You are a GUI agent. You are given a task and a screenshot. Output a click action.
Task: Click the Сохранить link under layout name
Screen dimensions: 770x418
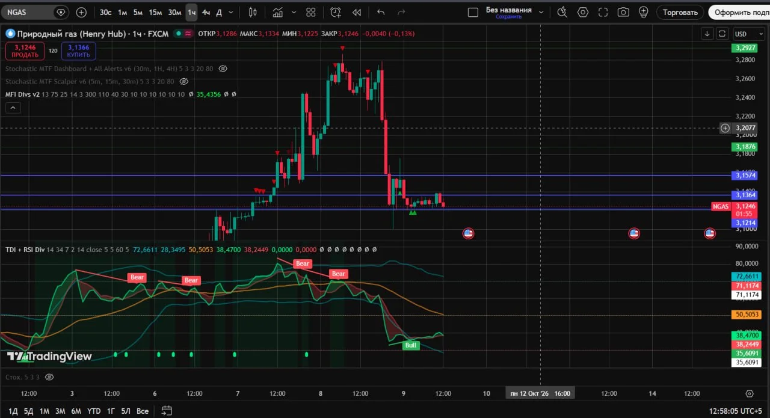click(508, 17)
